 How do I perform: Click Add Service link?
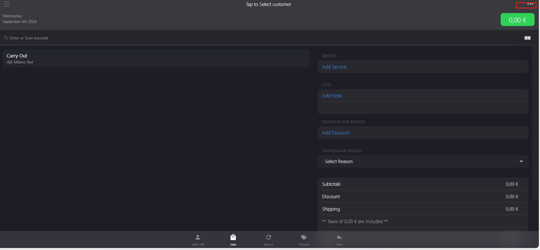(334, 67)
